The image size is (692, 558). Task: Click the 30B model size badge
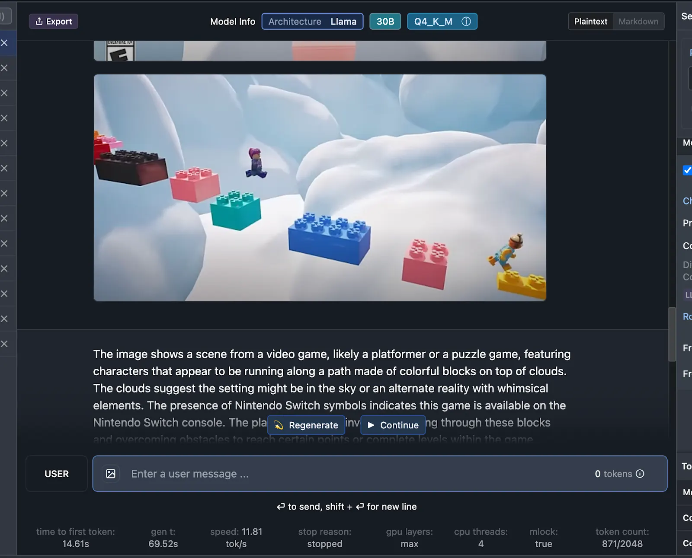[x=385, y=21]
